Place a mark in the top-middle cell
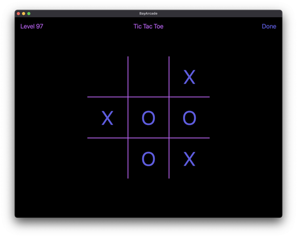Viewport: 297px width, 237px height. point(148,77)
